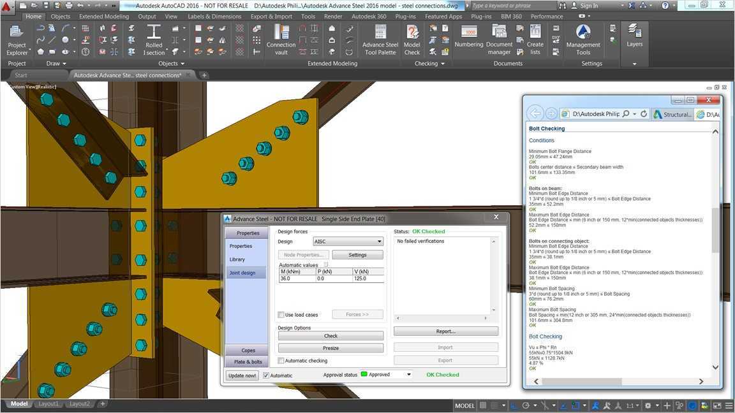Enable the Use load cases checkbox
The width and height of the screenshot is (735, 413).
click(x=281, y=315)
